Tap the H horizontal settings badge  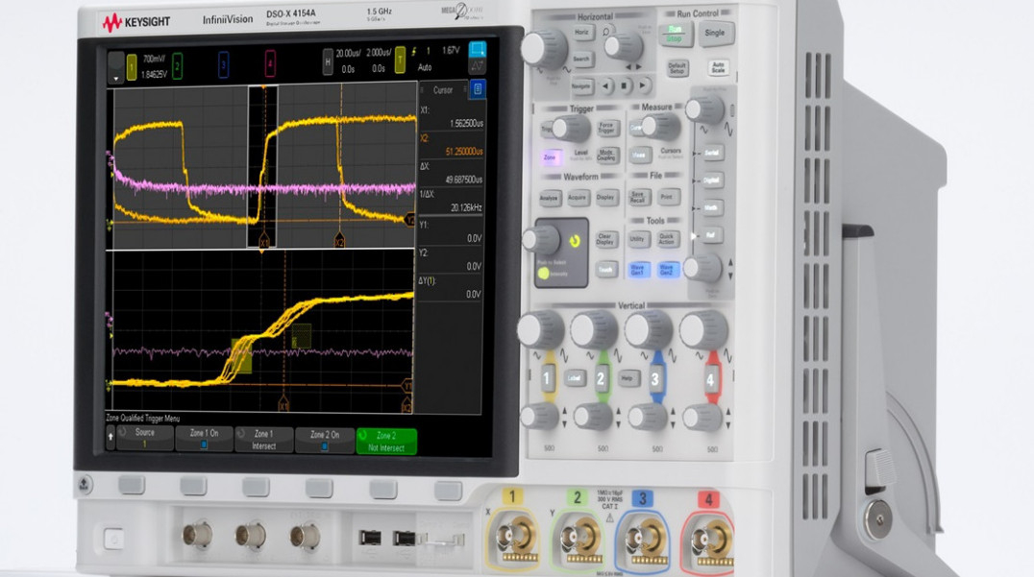(x=328, y=61)
